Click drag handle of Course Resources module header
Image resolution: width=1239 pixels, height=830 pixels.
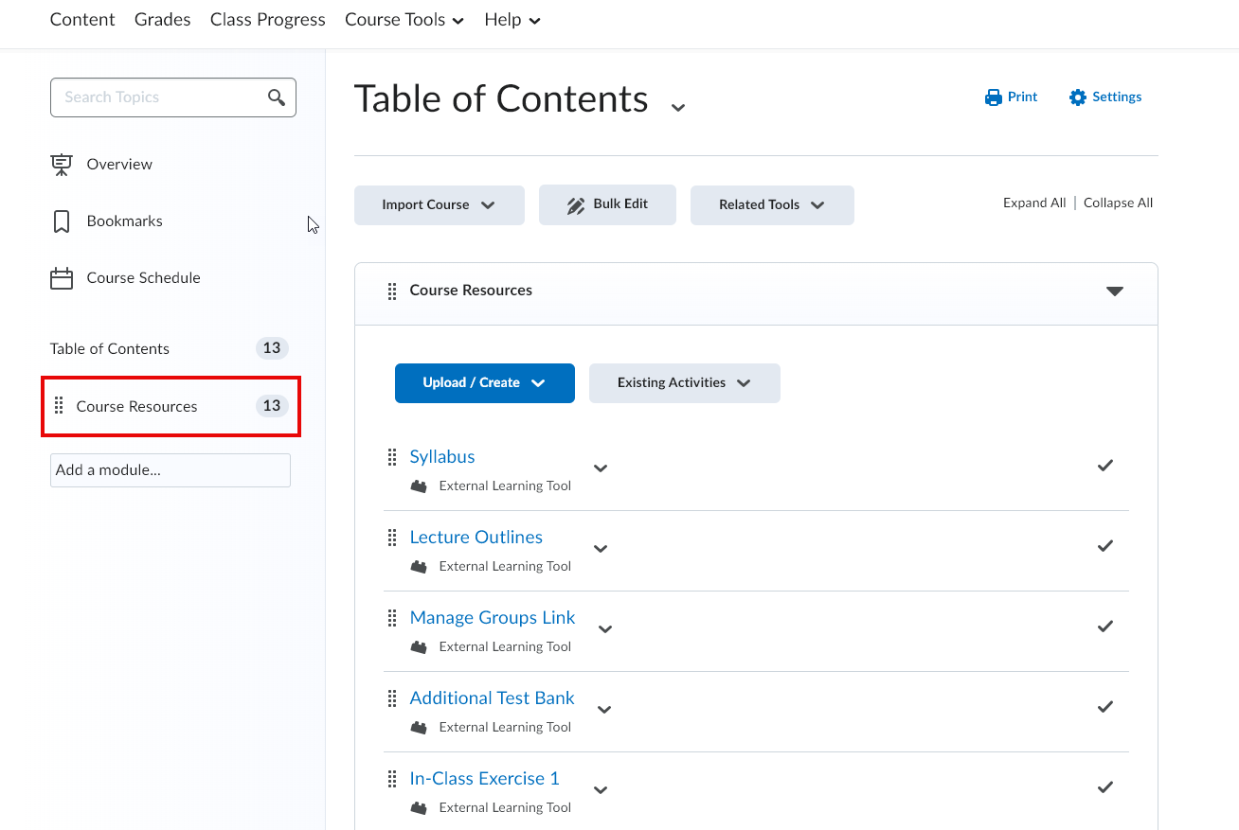tap(392, 291)
